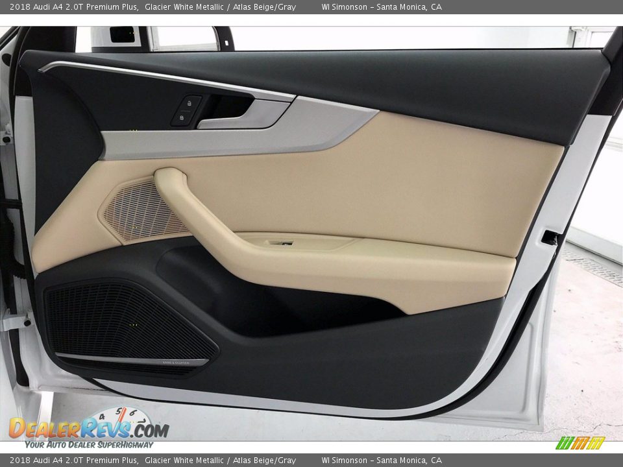The width and height of the screenshot is (623, 467).
Task: Click "Glacier White Metallic / Atlas Beige/Gray" in top caption
Action: point(220,6)
